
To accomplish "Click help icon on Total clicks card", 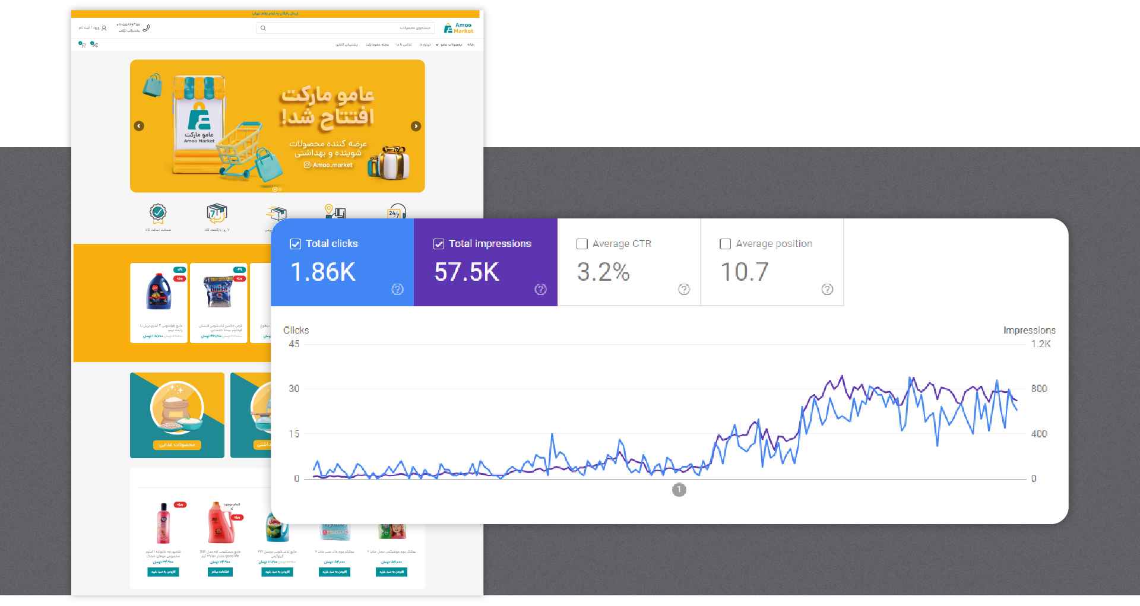I will click(397, 289).
